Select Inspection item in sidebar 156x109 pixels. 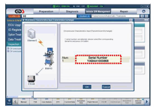click(14, 44)
